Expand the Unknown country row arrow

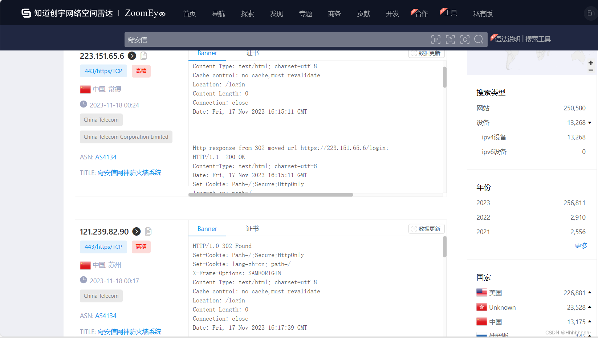click(x=590, y=307)
